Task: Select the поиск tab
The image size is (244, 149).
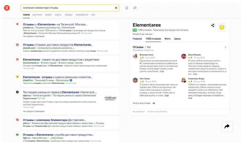Action: click(26, 15)
